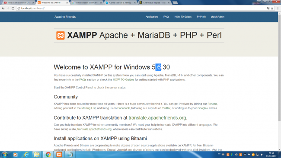Open Applications in the navigation bar

(152, 17)
